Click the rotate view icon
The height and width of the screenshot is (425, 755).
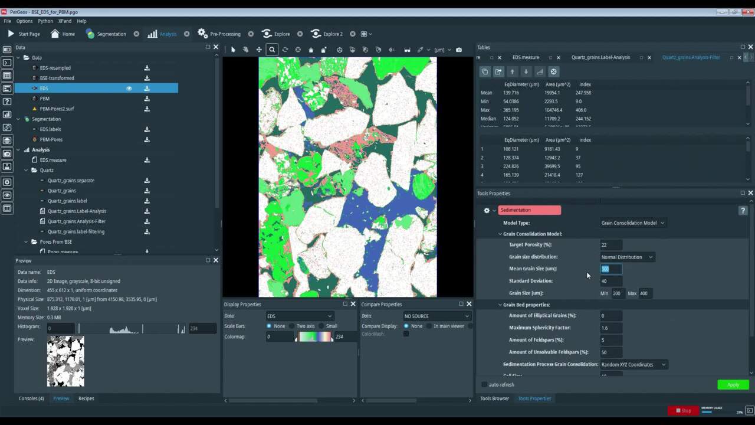click(285, 50)
